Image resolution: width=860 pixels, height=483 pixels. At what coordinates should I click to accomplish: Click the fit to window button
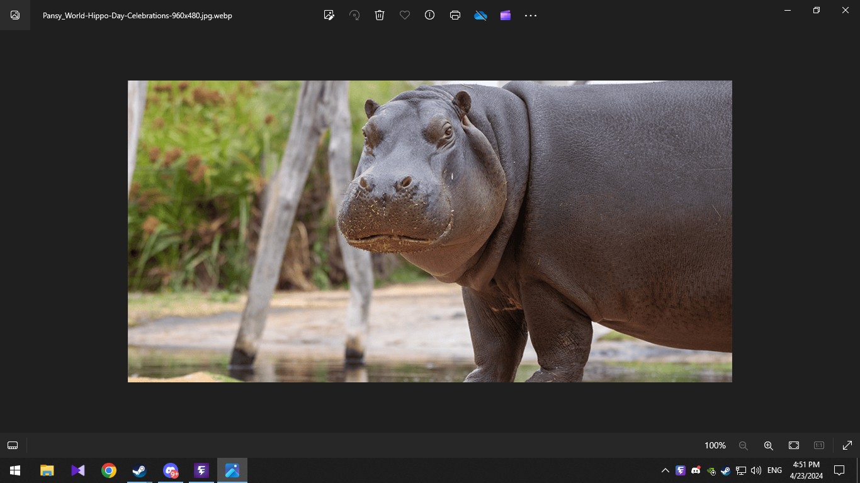794,445
